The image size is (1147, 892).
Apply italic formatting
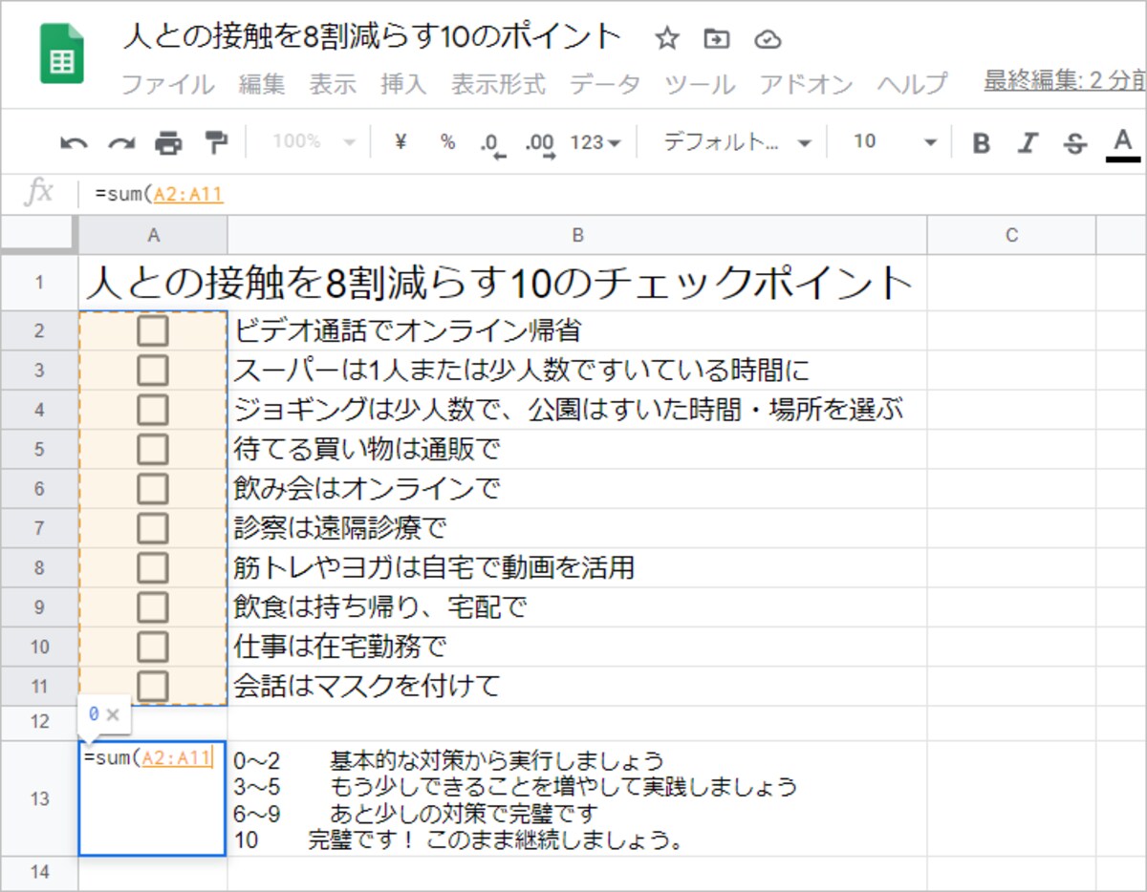tap(1028, 143)
